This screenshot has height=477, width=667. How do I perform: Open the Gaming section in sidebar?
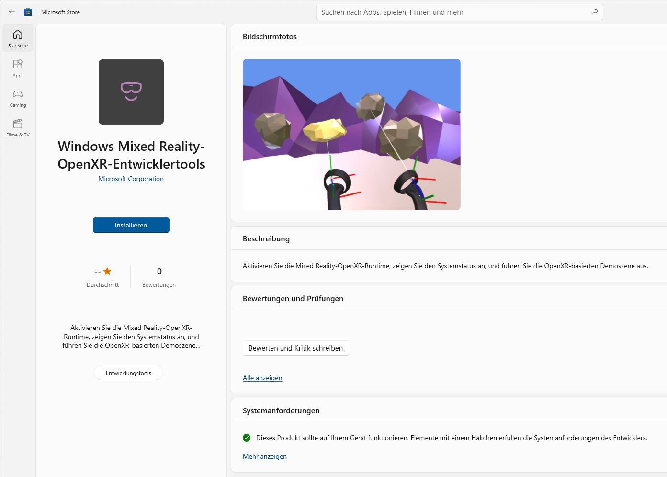[18, 98]
